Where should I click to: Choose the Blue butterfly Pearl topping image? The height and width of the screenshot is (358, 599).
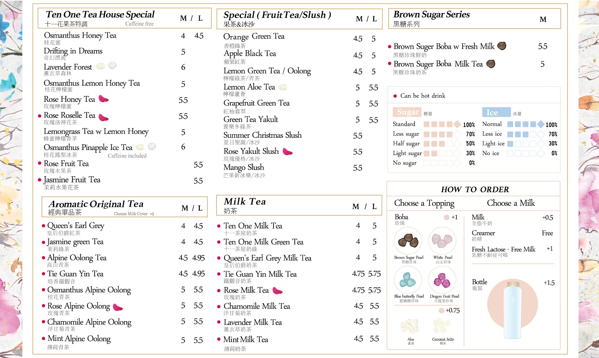point(408,280)
